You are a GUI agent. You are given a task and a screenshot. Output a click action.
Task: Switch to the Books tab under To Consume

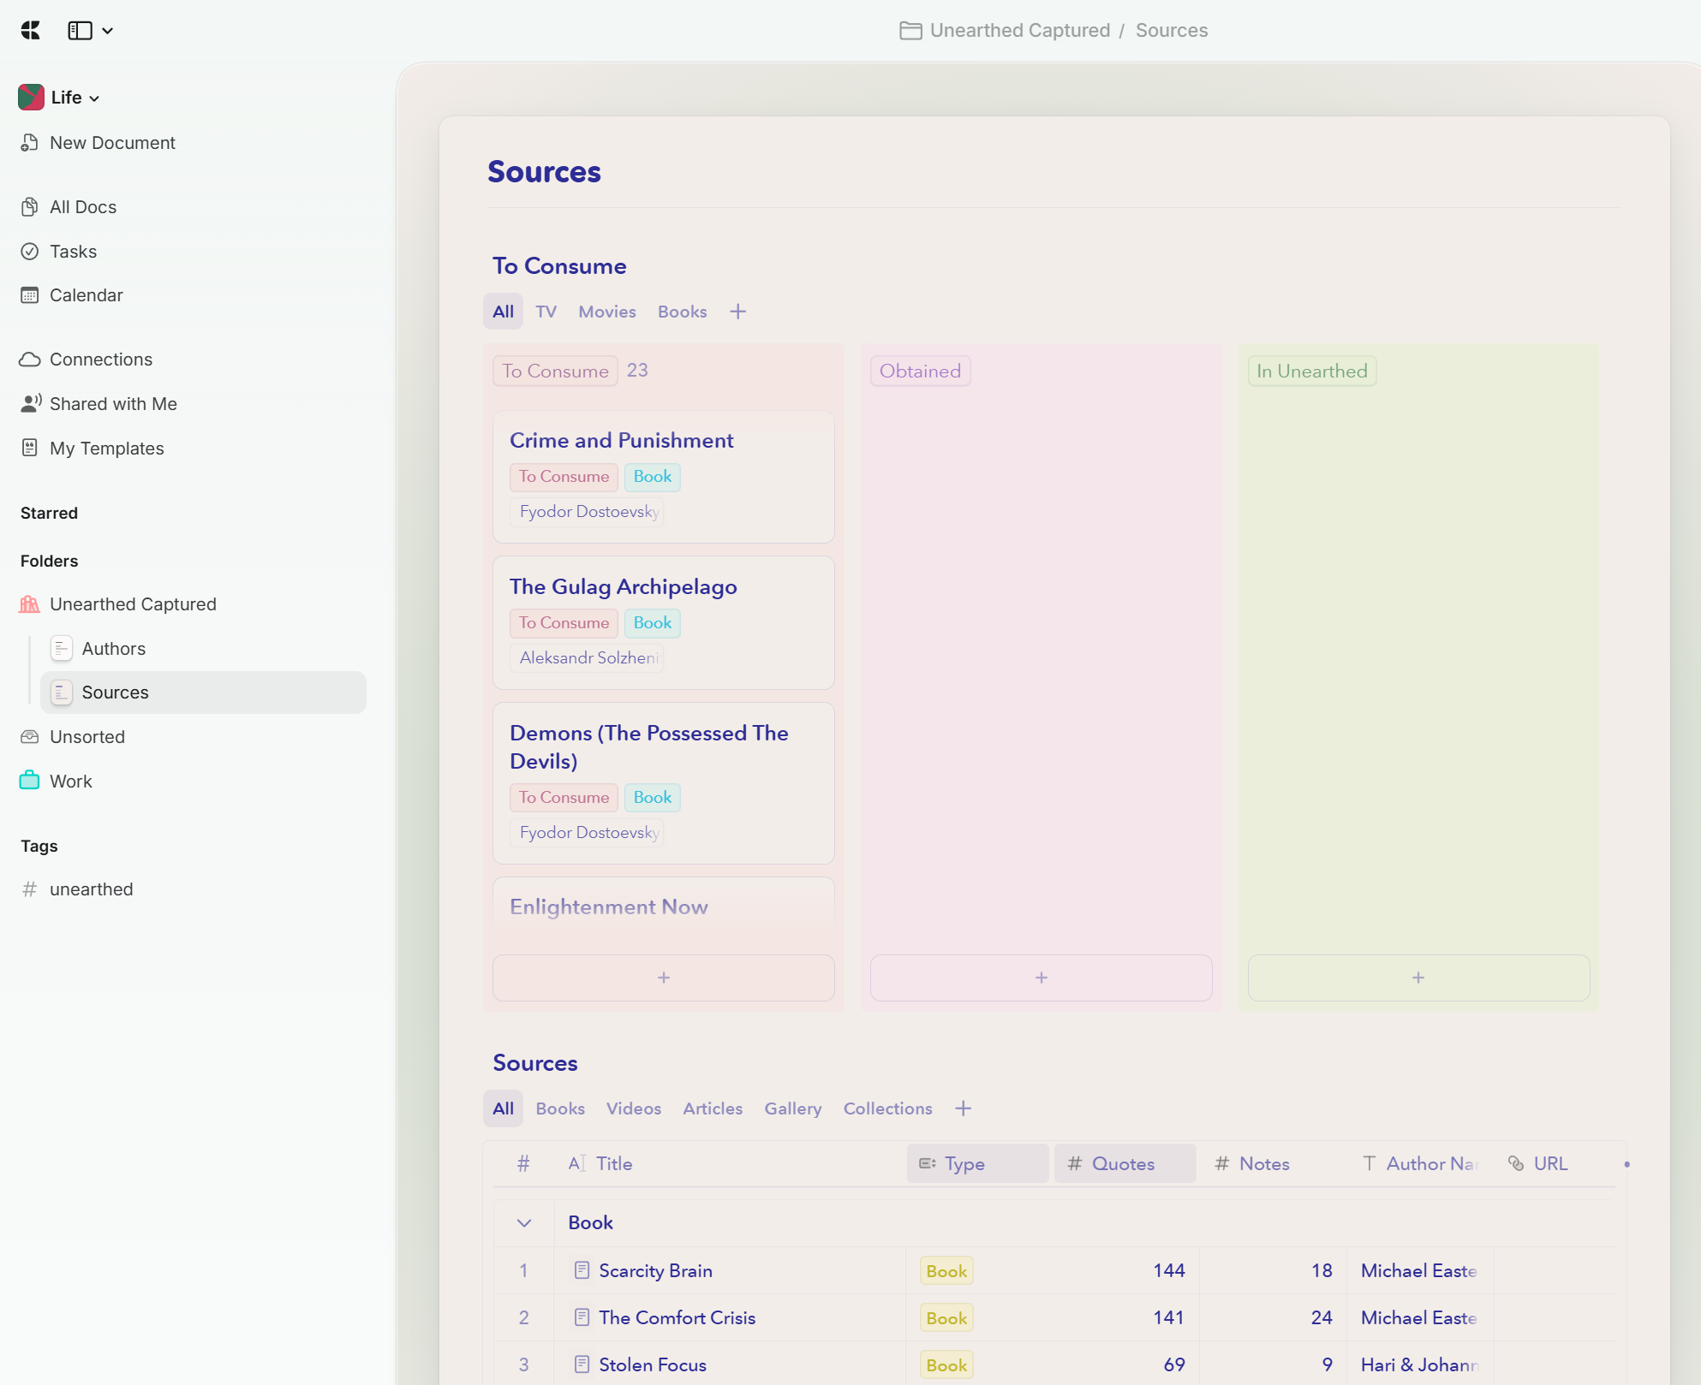683,312
